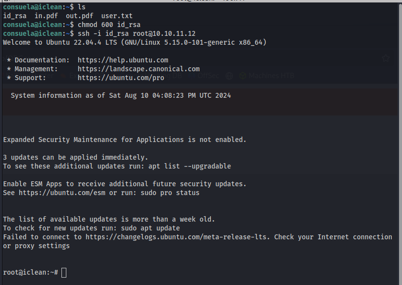Click the https://help.ubuntu.com documentation URL

pyautogui.click(x=123, y=60)
